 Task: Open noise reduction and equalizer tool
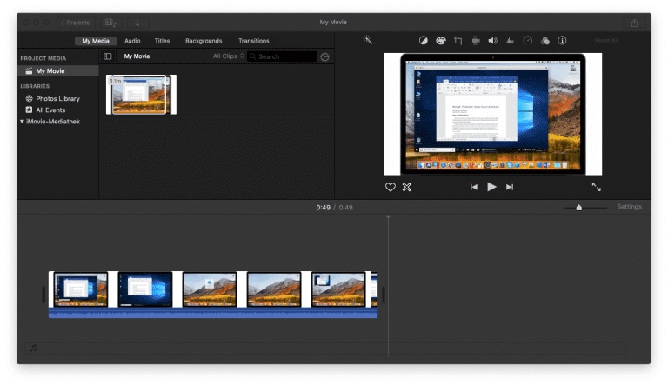coord(510,41)
